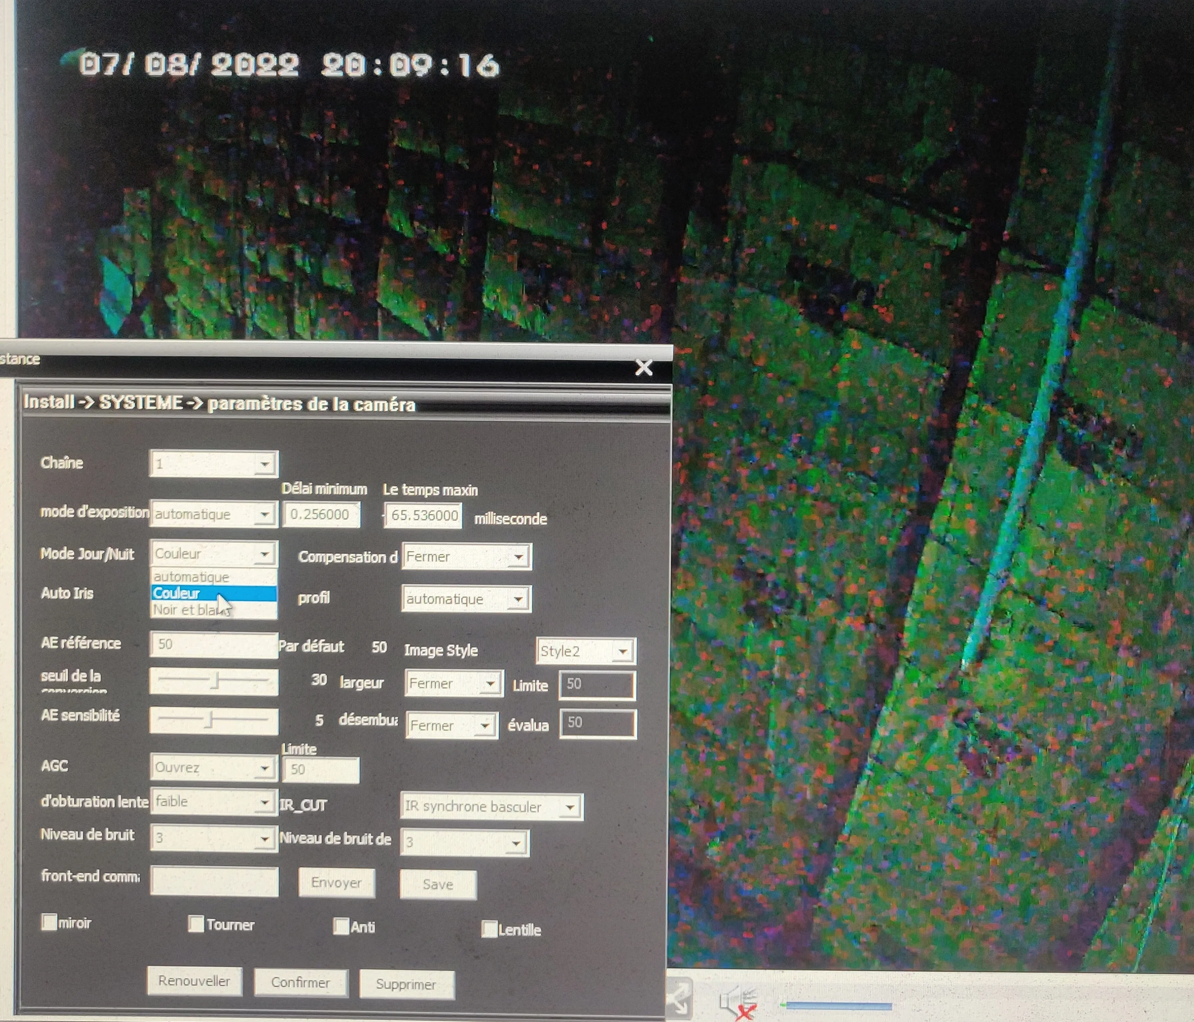
Task: Check the Anti checkbox
Action: coord(341,926)
